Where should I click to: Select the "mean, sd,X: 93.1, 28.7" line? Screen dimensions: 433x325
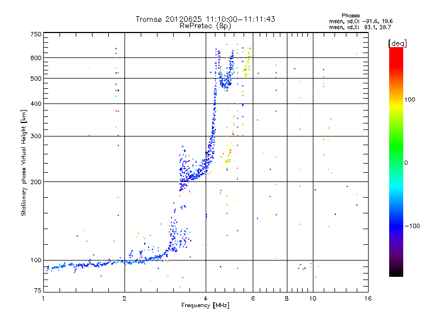tap(360, 27)
